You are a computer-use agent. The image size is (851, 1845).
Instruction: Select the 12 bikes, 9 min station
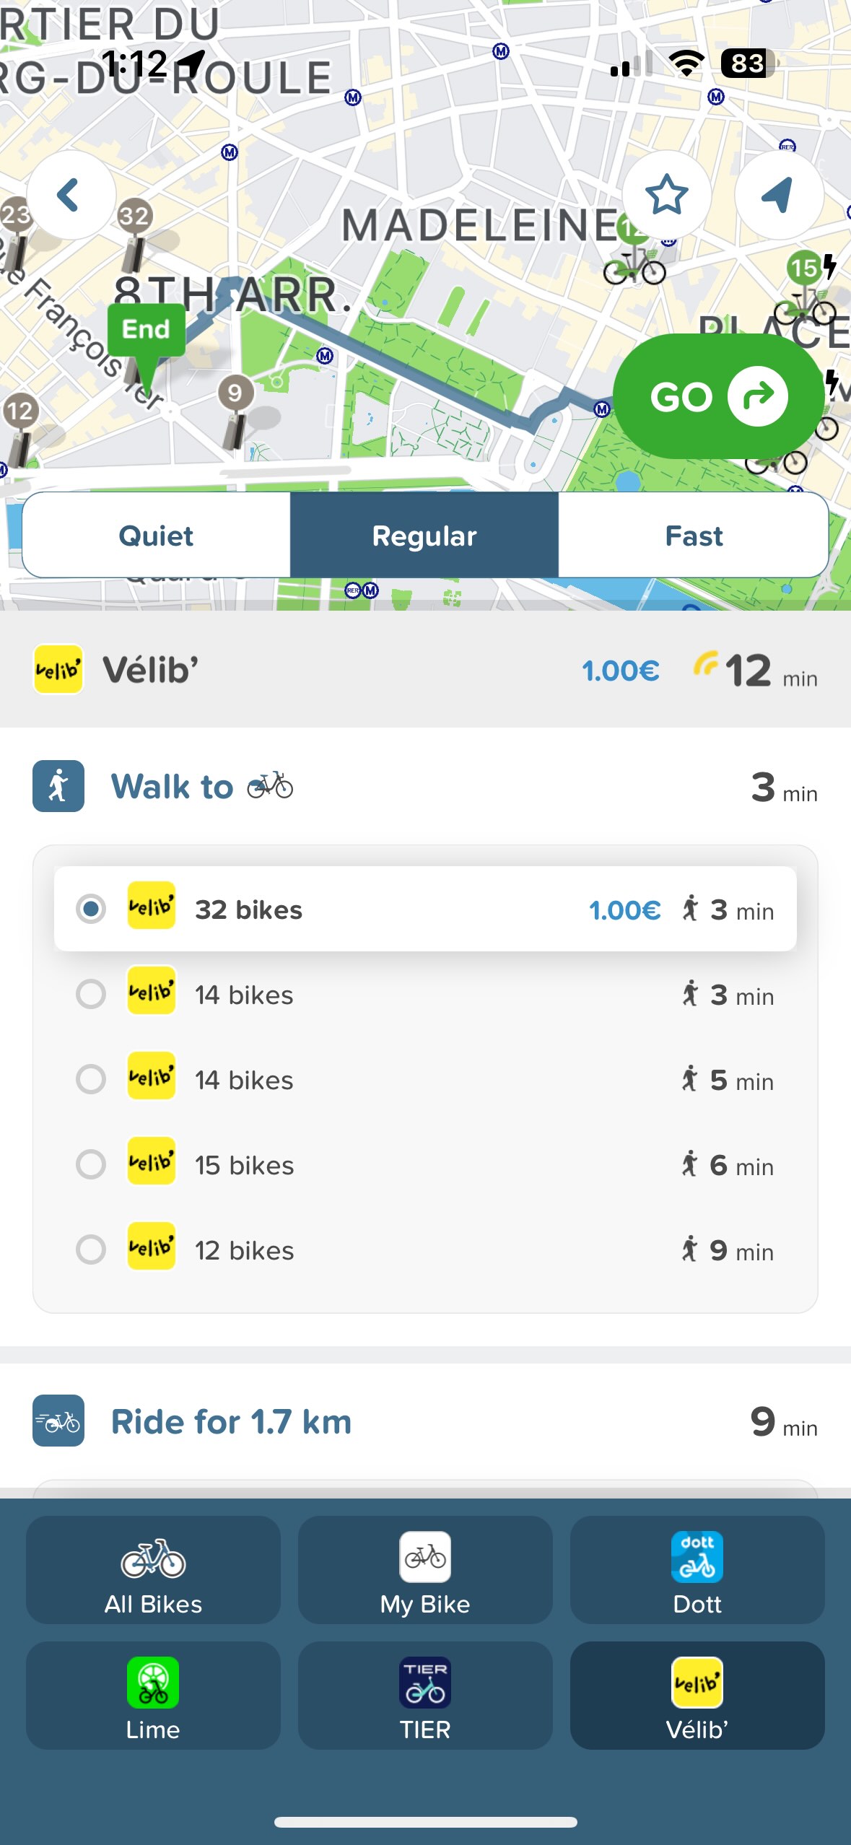pos(424,1250)
